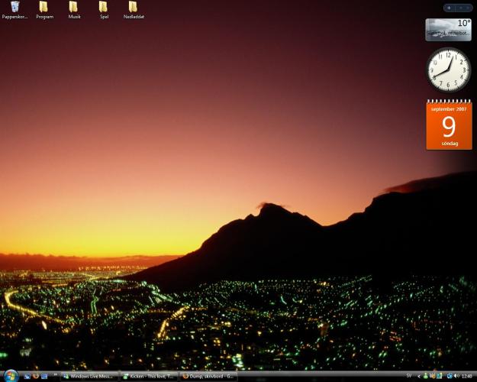The image size is (477, 382).
Task: Expand hidden system tray icons arrow
Action: click(419, 376)
